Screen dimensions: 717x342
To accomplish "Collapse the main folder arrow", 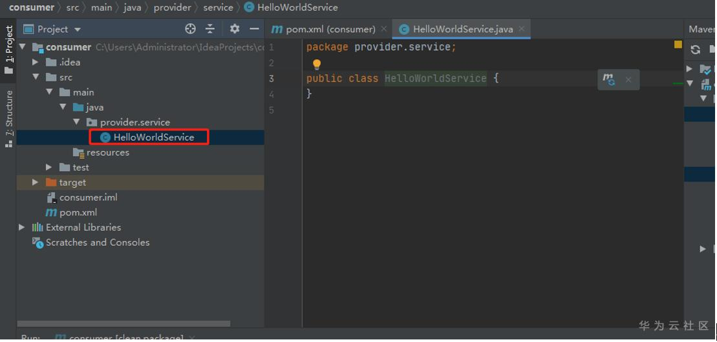I will tap(49, 92).
